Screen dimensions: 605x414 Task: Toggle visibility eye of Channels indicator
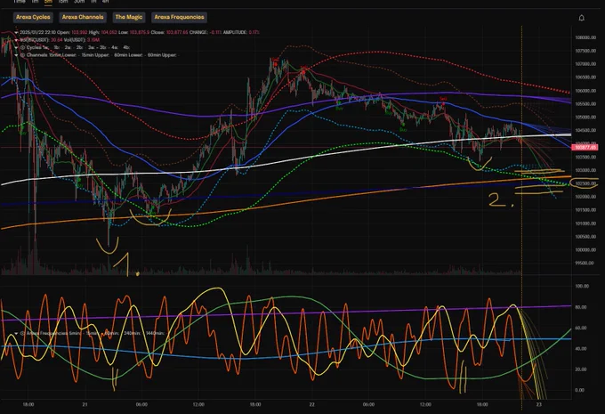[22, 55]
